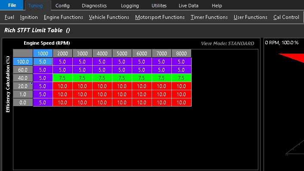Screen dimensions: 304x171
Task: Open the Timer Functions menu
Action: (x=209, y=17)
